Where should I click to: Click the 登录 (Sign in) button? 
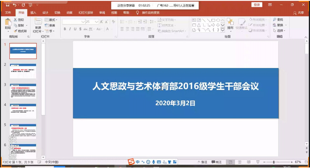coord(257,5)
